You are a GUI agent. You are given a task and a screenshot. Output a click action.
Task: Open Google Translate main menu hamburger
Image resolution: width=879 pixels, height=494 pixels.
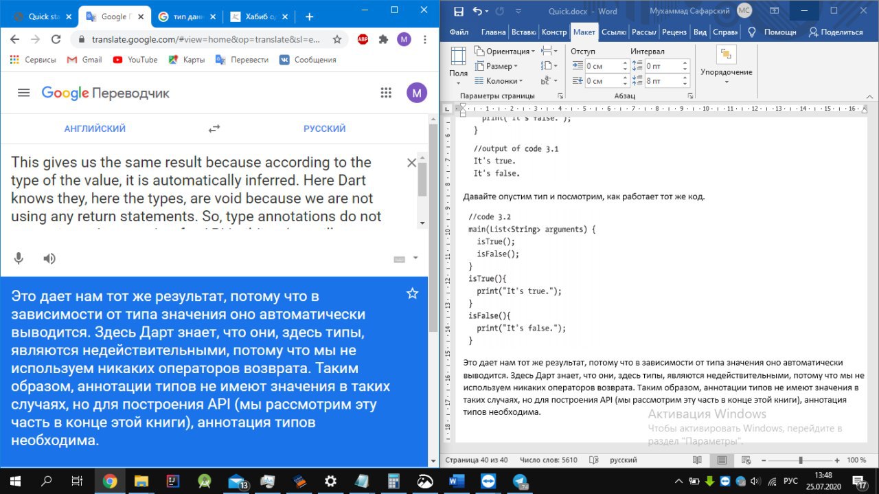tap(23, 93)
